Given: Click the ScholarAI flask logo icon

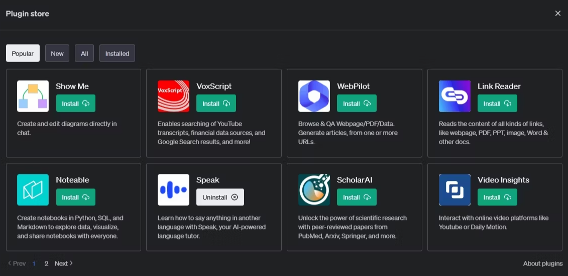Looking at the screenshot, I should (314, 190).
